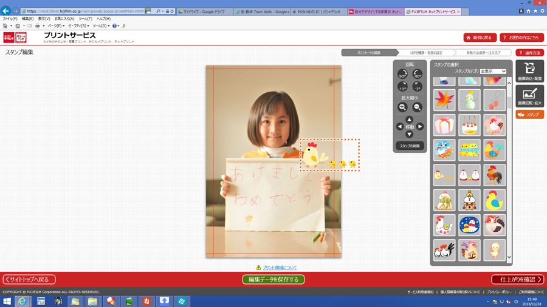Shrink the stamp with magnifier minus

coord(417,107)
